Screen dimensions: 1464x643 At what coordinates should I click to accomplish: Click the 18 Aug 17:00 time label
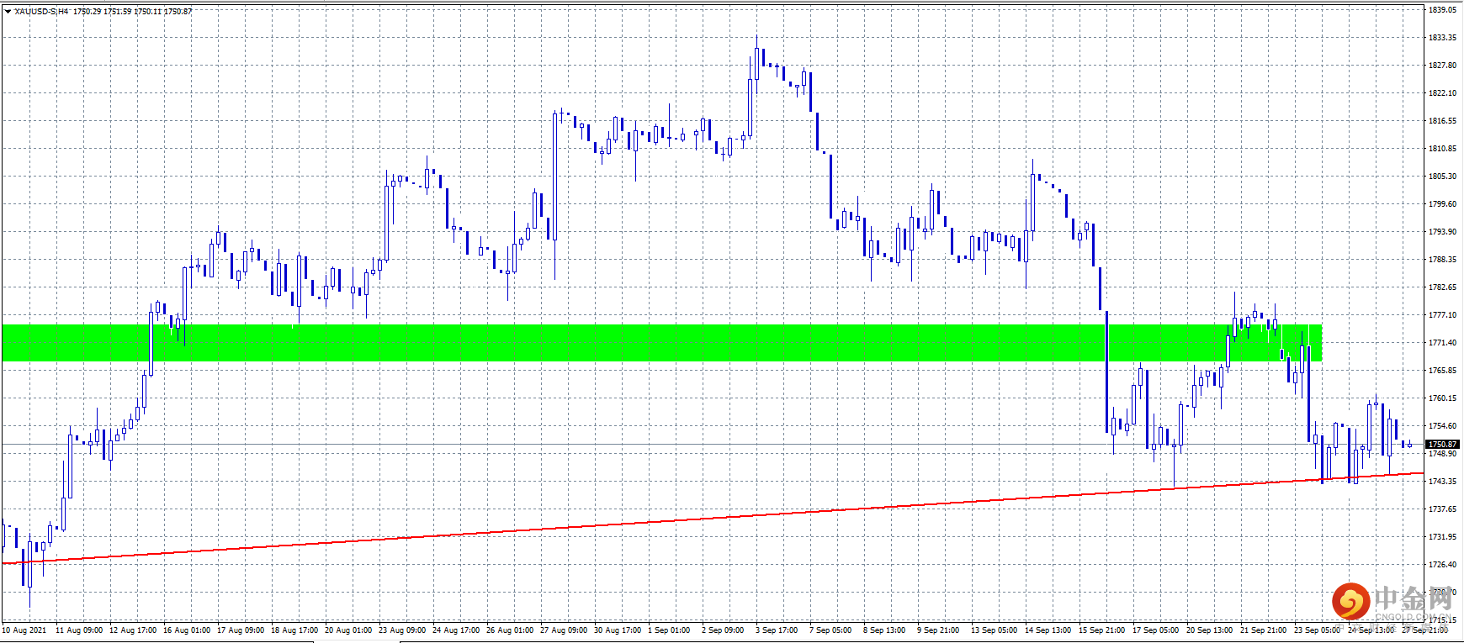(294, 630)
